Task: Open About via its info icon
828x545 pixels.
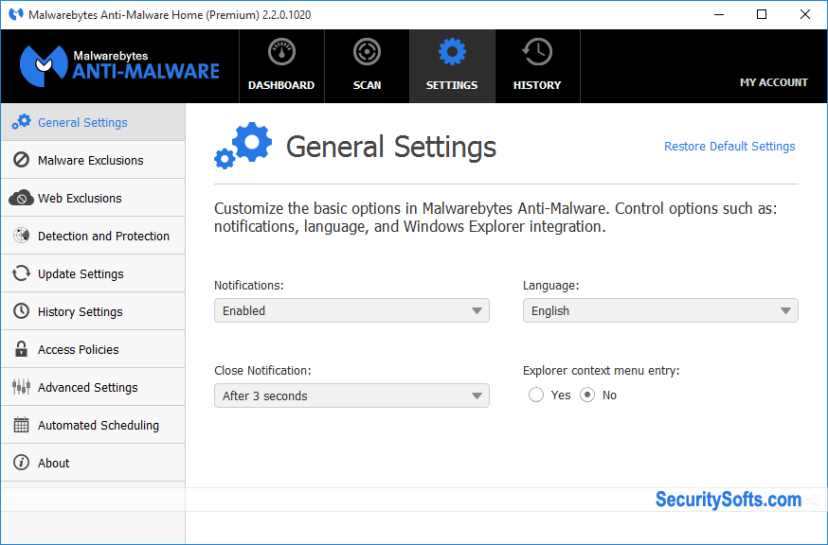Action: [x=21, y=463]
